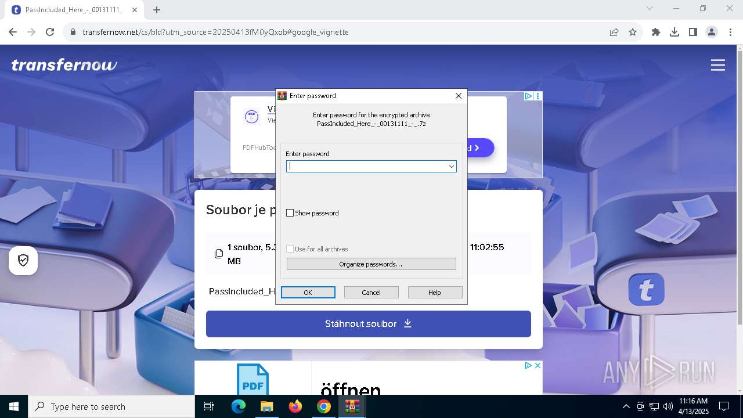The width and height of the screenshot is (743, 418).
Task: Open Chrome extensions puzzle icon
Action: (x=656, y=33)
